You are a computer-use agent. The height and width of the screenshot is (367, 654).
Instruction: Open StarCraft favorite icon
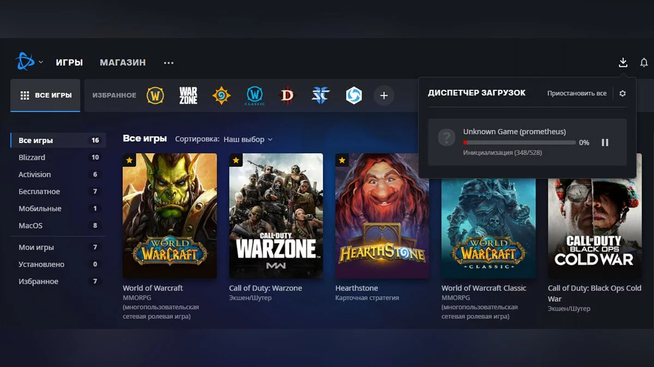(320, 96)
